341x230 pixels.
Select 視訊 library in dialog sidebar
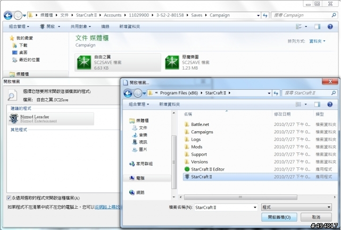(x=143, y=142)
